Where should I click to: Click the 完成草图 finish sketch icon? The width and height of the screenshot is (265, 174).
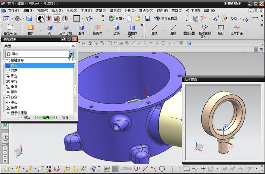point(115,168)
